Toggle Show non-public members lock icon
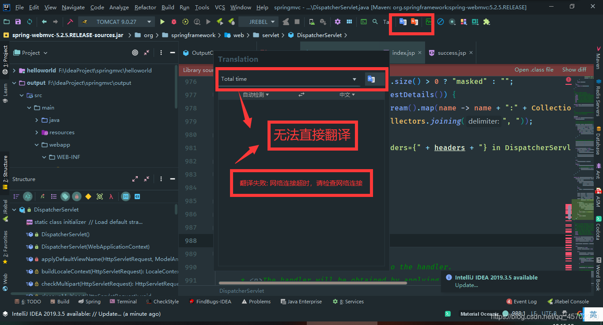The image size is (603, 325). coord(77,197)
